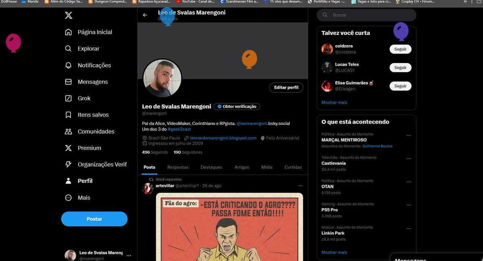Open the 190 Seguidores list
Viewport: 483px width, 261px height.
pos(188,152)
